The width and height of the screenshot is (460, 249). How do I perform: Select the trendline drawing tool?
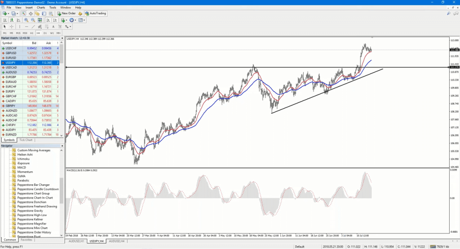33,27
